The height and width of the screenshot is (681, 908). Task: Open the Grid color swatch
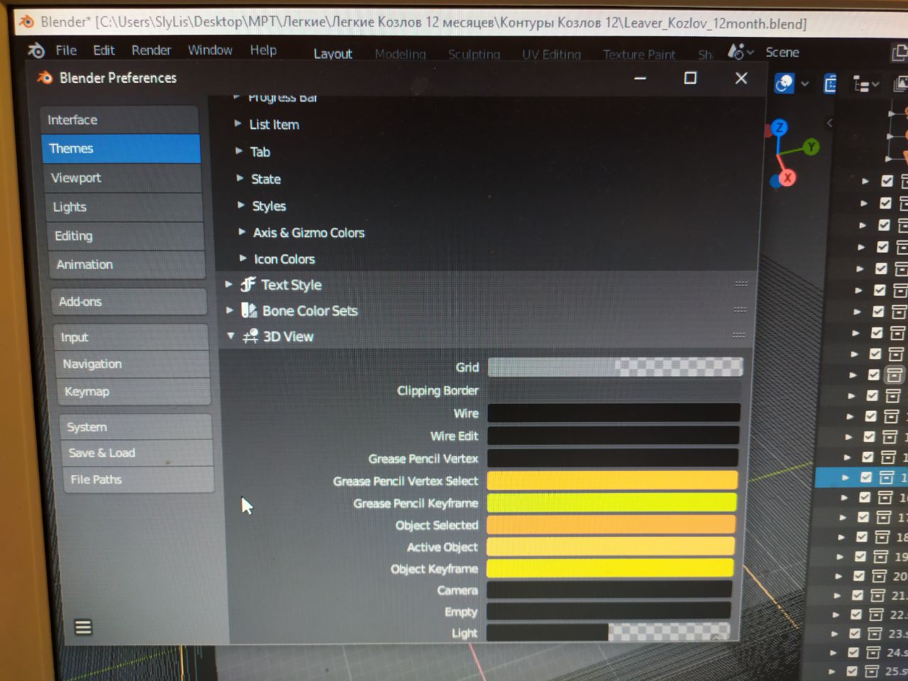pyautogui.click(x=615, y=367)
